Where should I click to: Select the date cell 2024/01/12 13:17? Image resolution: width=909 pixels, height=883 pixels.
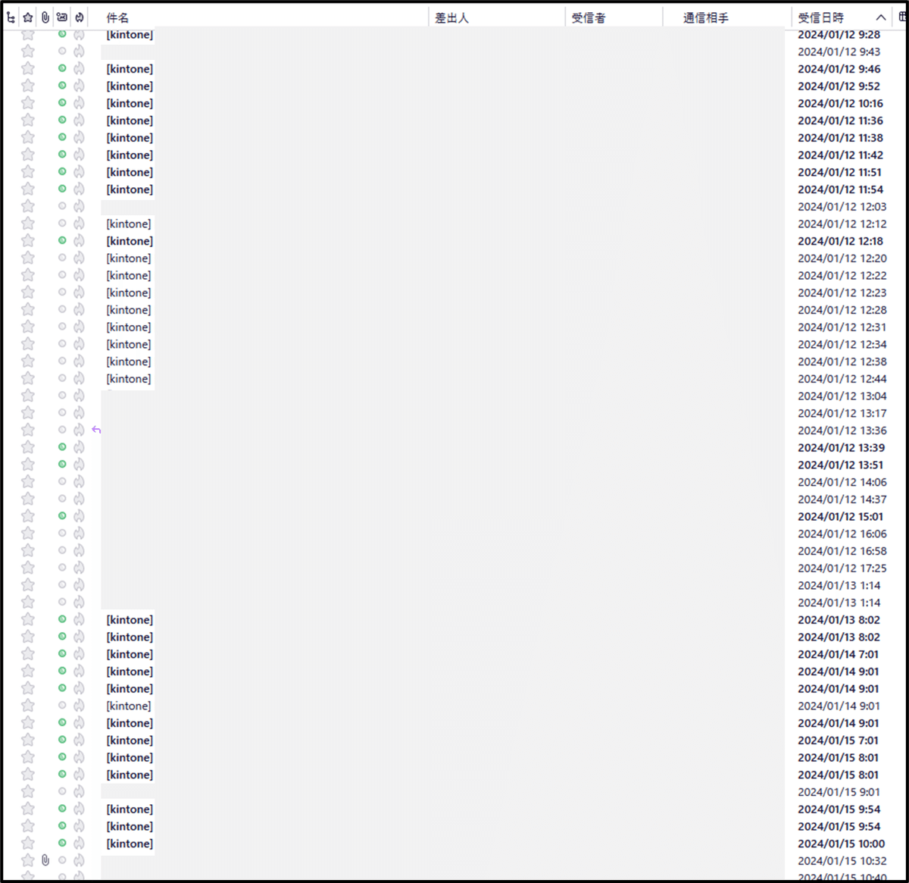842,413
